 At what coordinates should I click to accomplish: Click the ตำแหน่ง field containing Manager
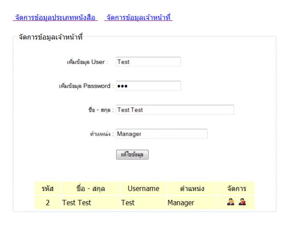pyautogui.click(x=161, y=134)
